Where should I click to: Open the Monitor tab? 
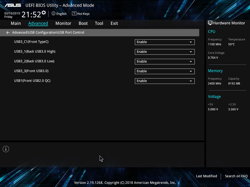click(63, 24)
